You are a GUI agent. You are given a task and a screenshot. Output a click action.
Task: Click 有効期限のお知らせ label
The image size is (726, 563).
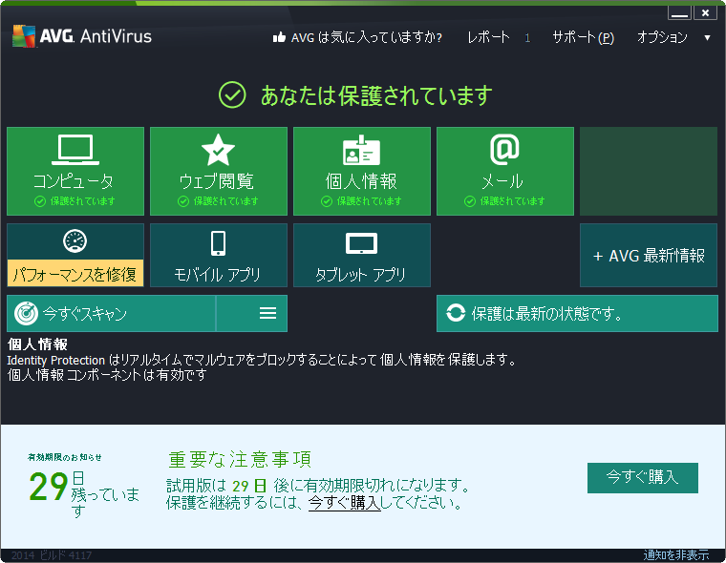click(x=64, y=457)
